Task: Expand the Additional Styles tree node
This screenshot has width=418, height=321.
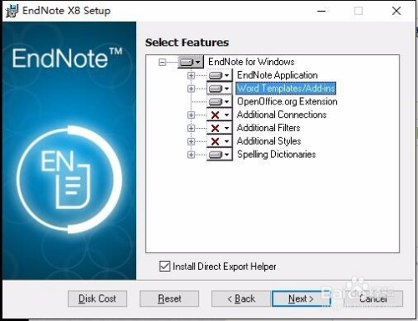Action: click(x=191, y=141)
